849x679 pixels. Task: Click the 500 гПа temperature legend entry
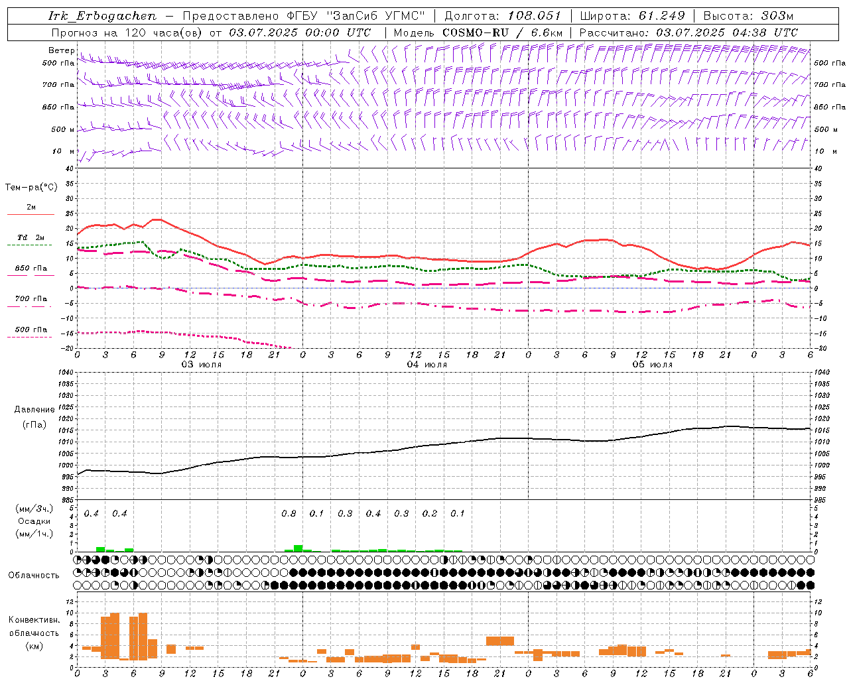click(x=31, y=332)
